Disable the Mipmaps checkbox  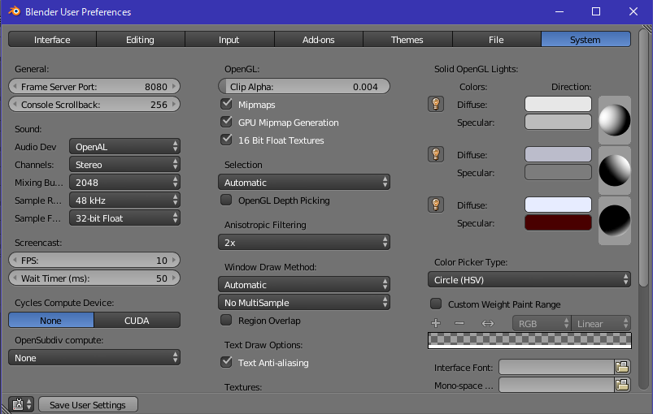227,105
